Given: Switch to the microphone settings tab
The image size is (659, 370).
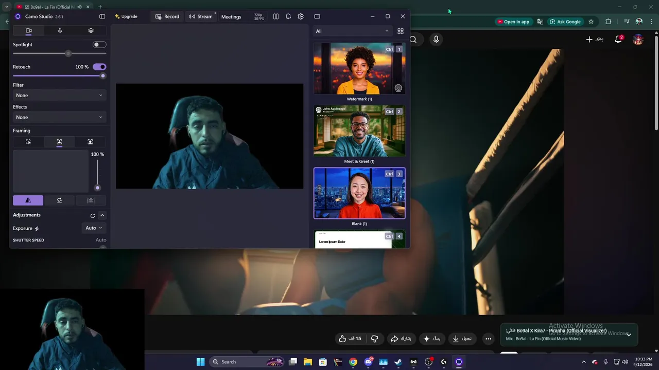Looking at the screenshot, I should (60, 31).
